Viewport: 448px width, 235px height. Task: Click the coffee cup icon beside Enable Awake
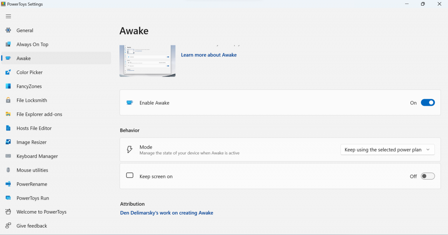point(129,103)
